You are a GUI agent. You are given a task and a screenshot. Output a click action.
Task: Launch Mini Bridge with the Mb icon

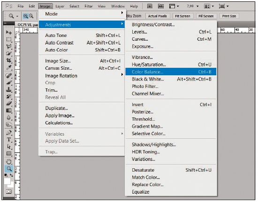[161, 6]
